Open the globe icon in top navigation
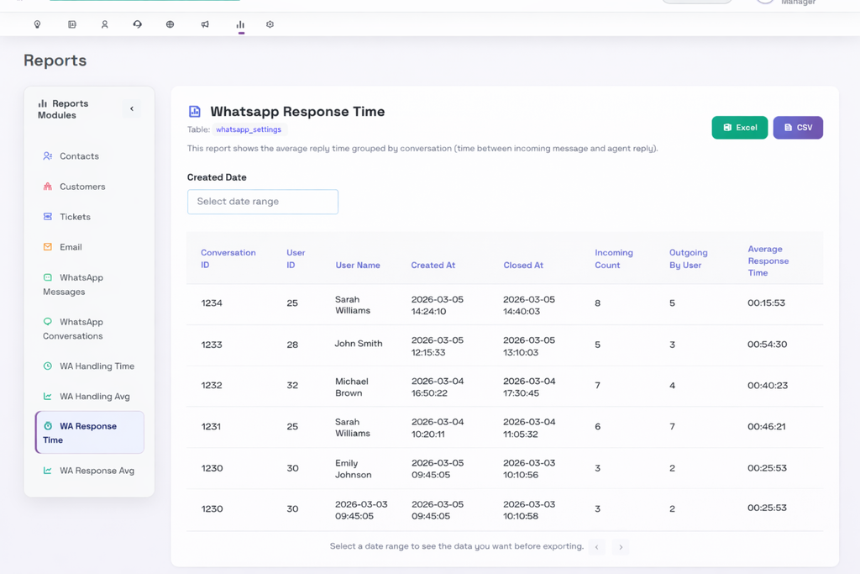 click(x=170, y=24)
